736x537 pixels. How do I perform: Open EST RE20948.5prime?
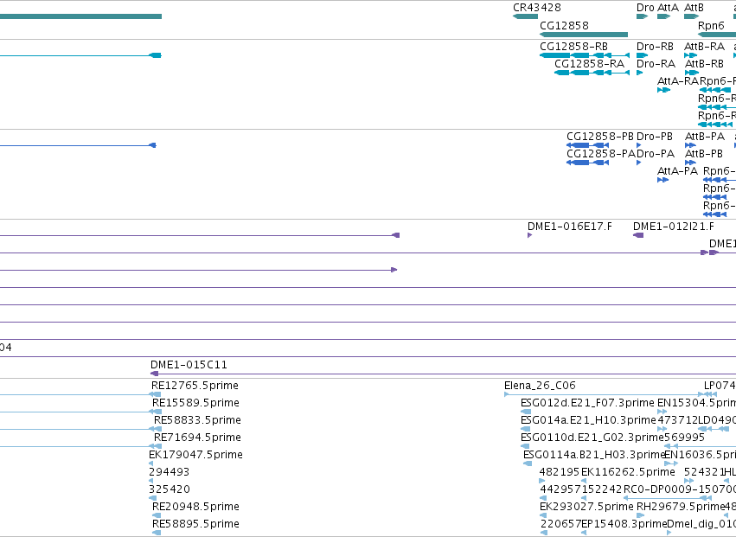pyautogui.click(x=157, y=515)
